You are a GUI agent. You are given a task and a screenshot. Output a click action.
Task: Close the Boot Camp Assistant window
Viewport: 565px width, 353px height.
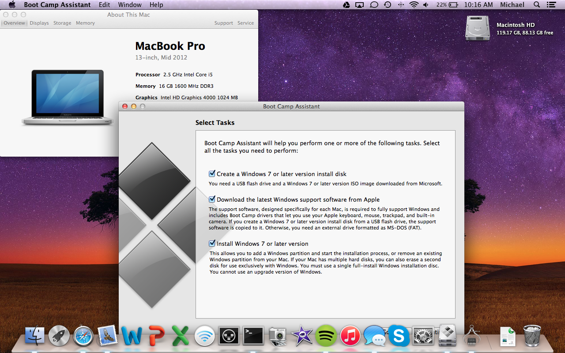tap(124, 106)
